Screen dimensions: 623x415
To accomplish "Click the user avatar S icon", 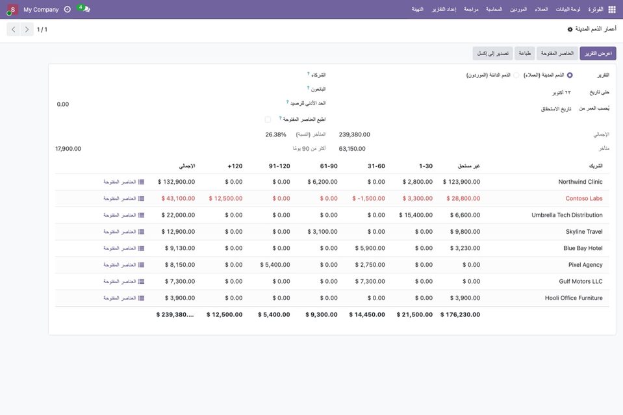I will pyautogui.click(x=12, y=10).
